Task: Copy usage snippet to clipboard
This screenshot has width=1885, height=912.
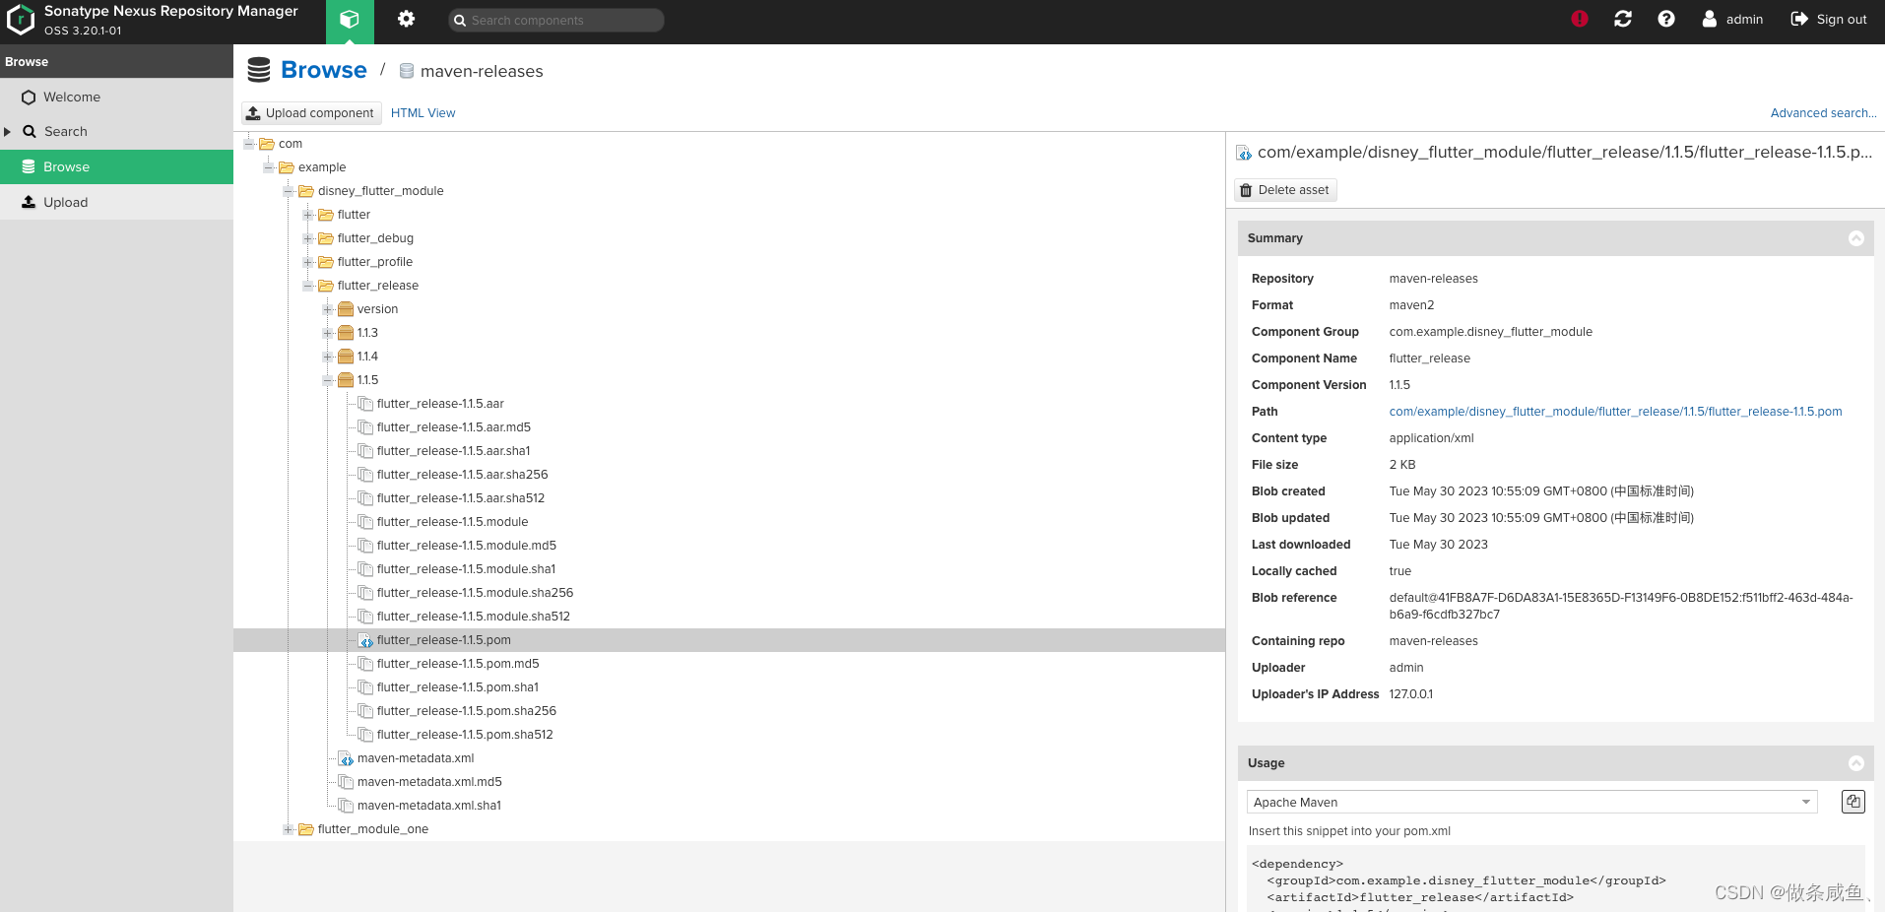Action: (x=1853, y=802)
